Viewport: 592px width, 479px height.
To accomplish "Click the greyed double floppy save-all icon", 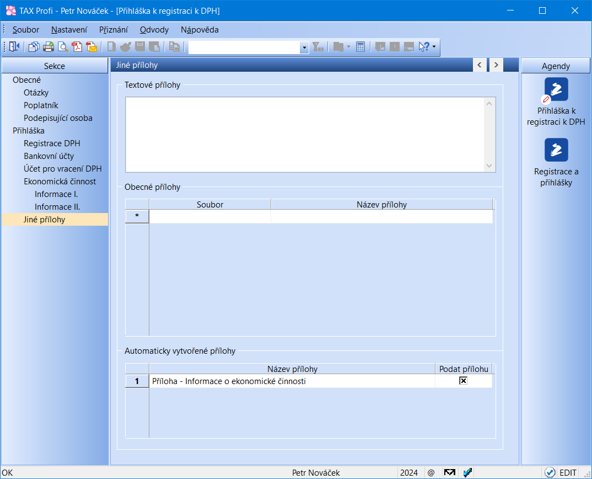I will (154, 47).
